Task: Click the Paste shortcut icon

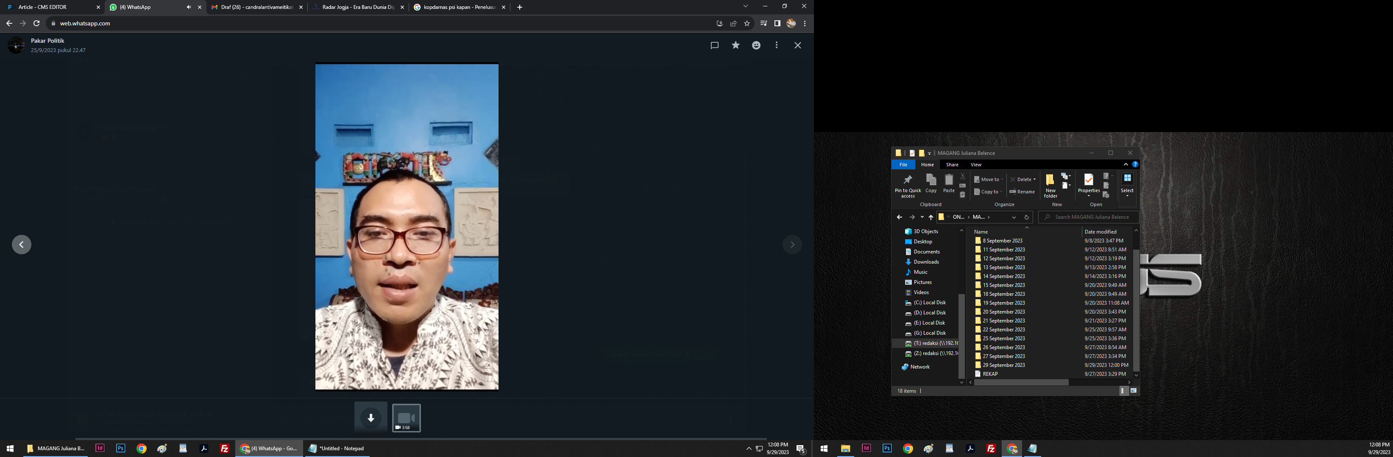Action: point(963,195)
